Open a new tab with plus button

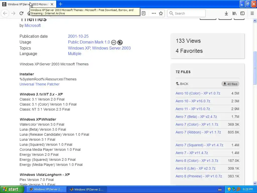point(60,4)
